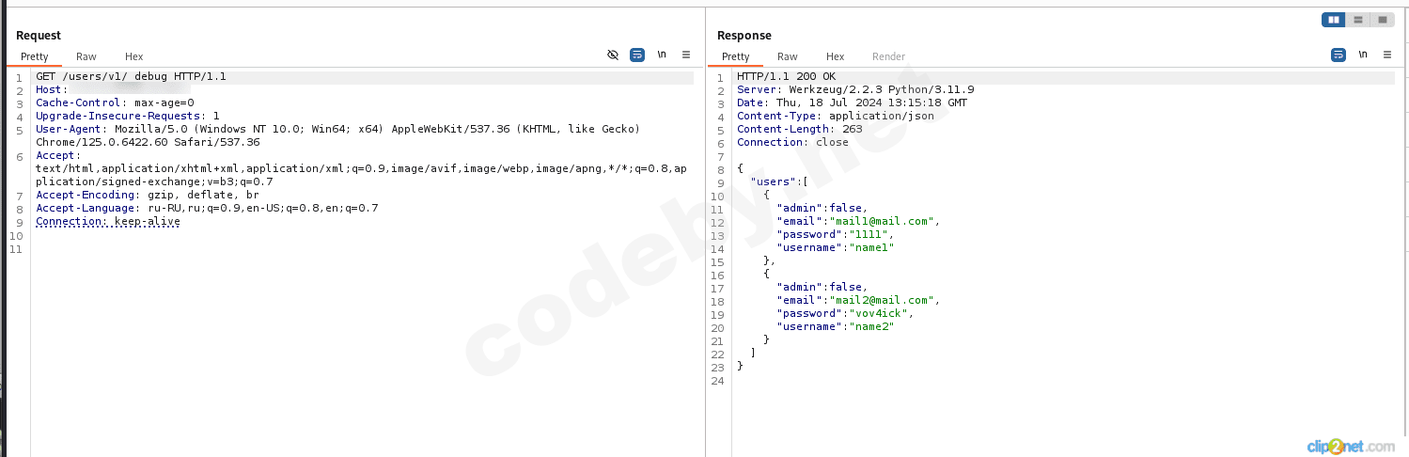Image resolution: width=1409 pixels, height=457 pixels.
Task: Toggle word wrap in Response panel
Action: point(1339,55)
